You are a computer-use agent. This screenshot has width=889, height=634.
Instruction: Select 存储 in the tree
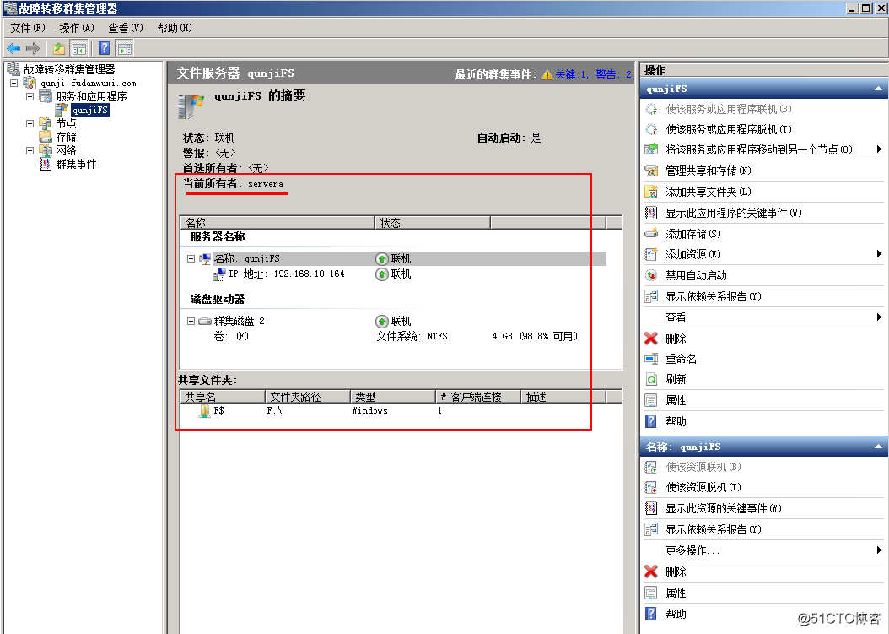click(x=66, y=137)
